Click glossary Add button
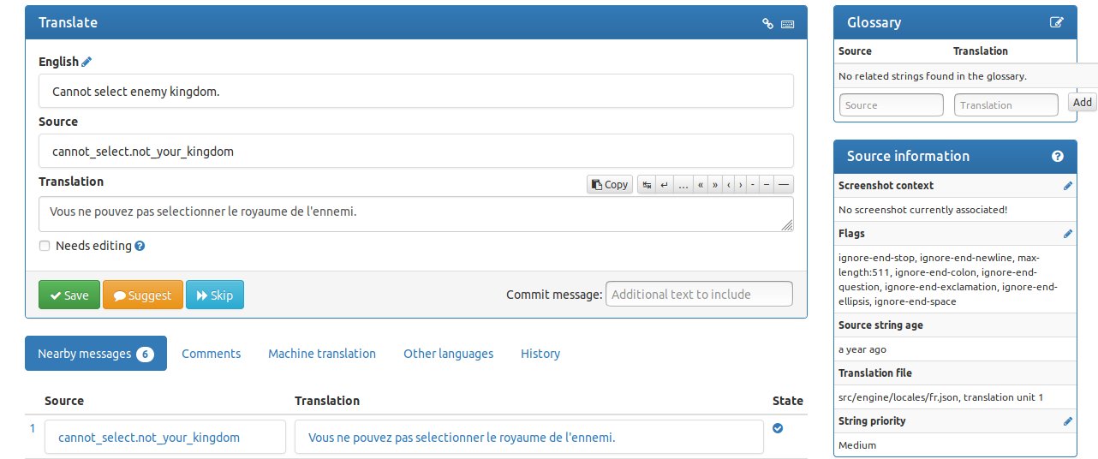This screenshot has height=459, width=1098. click(1083, 102)
